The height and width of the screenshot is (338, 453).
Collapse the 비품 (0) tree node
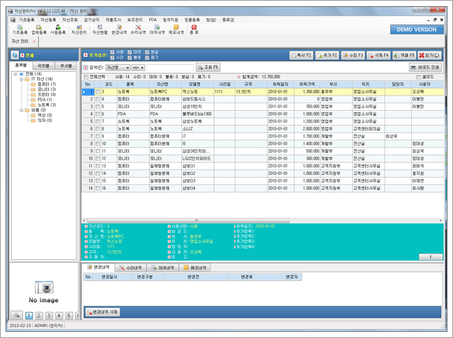pyautogui.click(x=22, y=110)
